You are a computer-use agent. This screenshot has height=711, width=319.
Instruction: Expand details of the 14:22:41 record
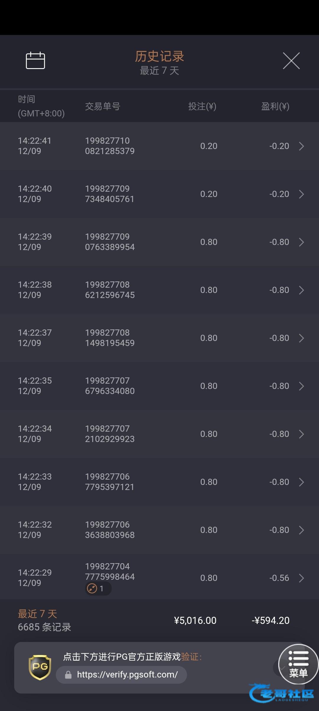[x=301, y=146]
